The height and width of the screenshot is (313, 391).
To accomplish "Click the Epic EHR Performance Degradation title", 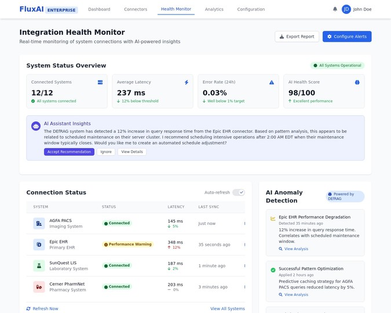I will 315,217.
